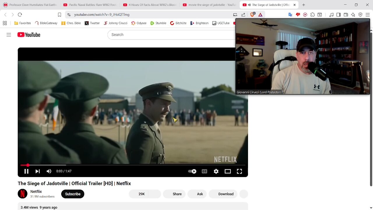Open the Netflix channel name link

point(36,192)
